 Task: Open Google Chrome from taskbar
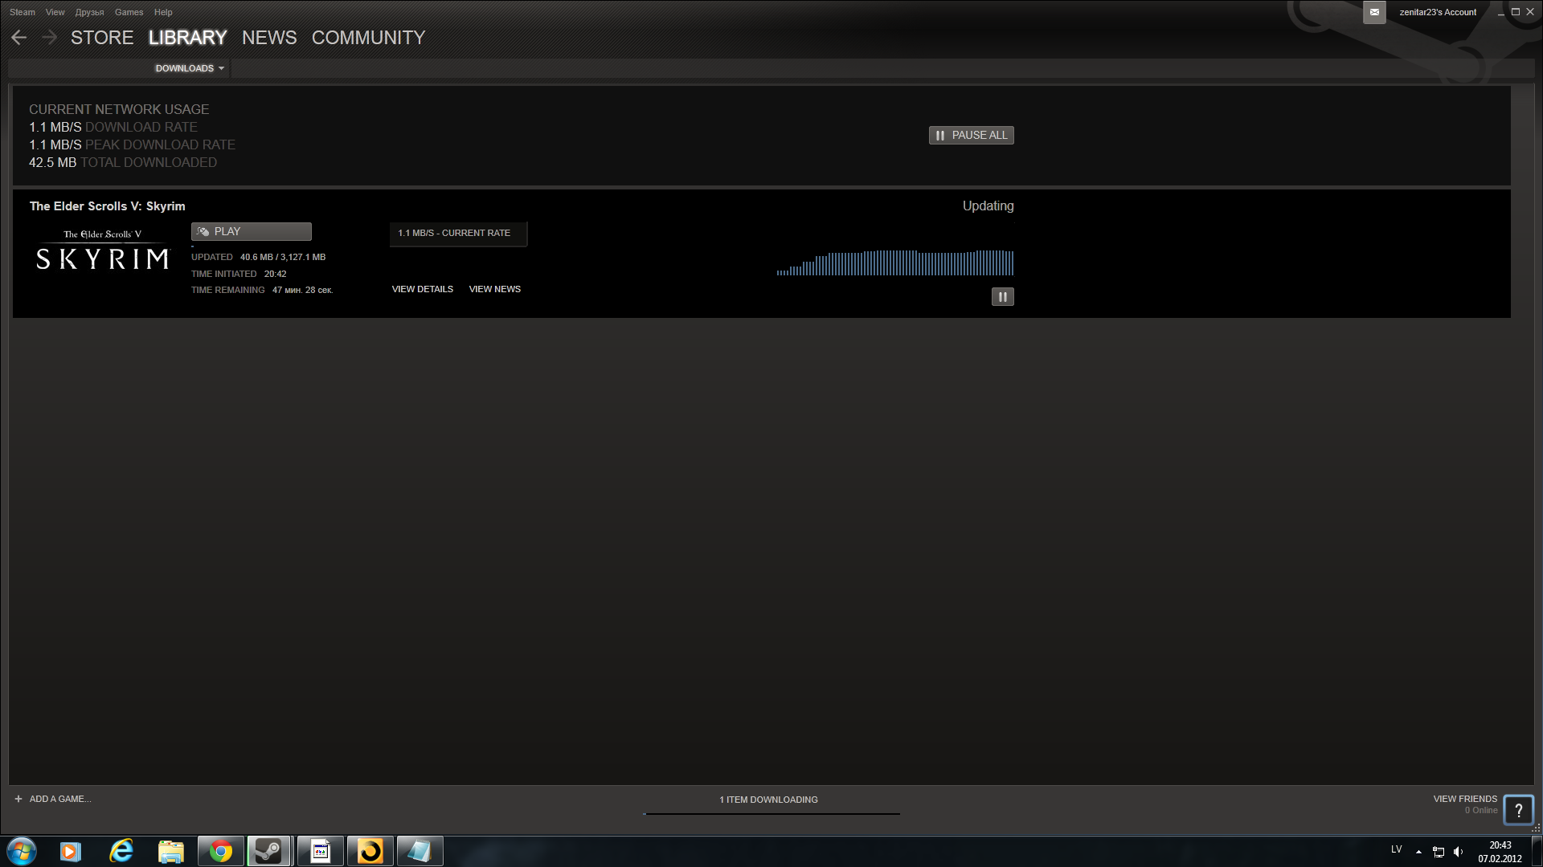tap(221, 851)
